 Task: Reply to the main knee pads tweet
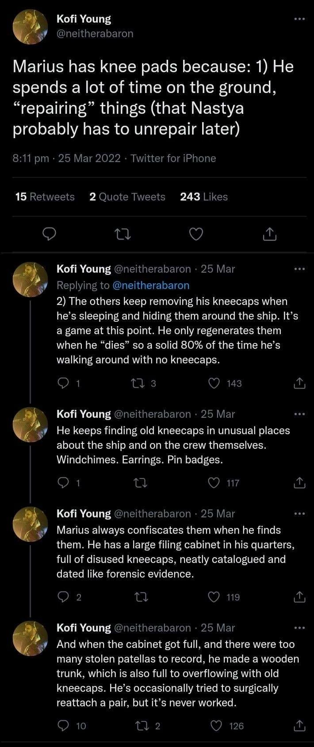(49, 234)
